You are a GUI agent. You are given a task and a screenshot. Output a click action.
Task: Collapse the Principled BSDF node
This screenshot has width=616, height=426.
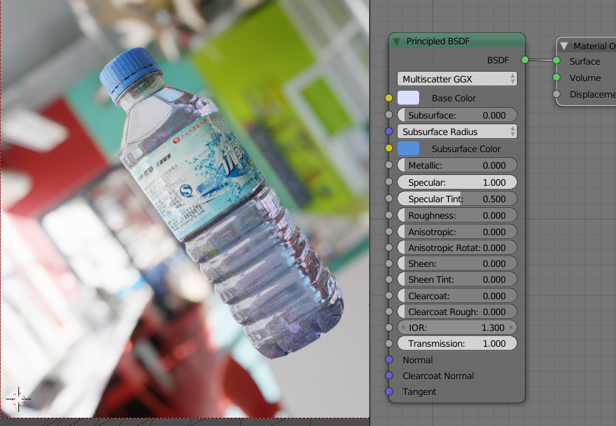click(x=396, y=41)
